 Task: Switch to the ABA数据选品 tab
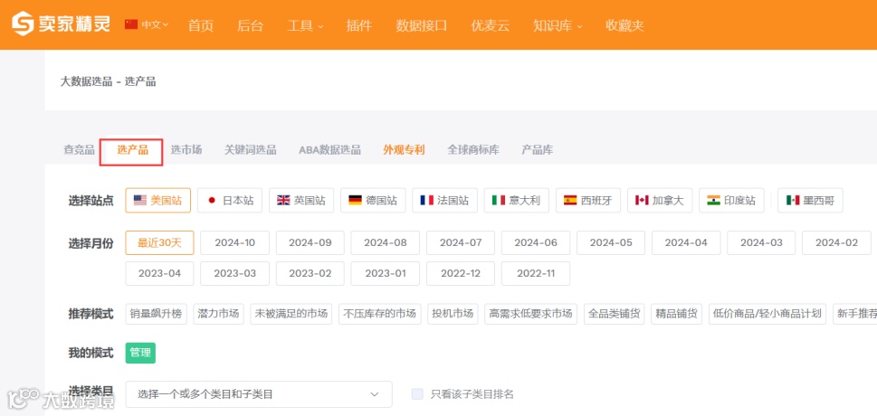point(329,150)
